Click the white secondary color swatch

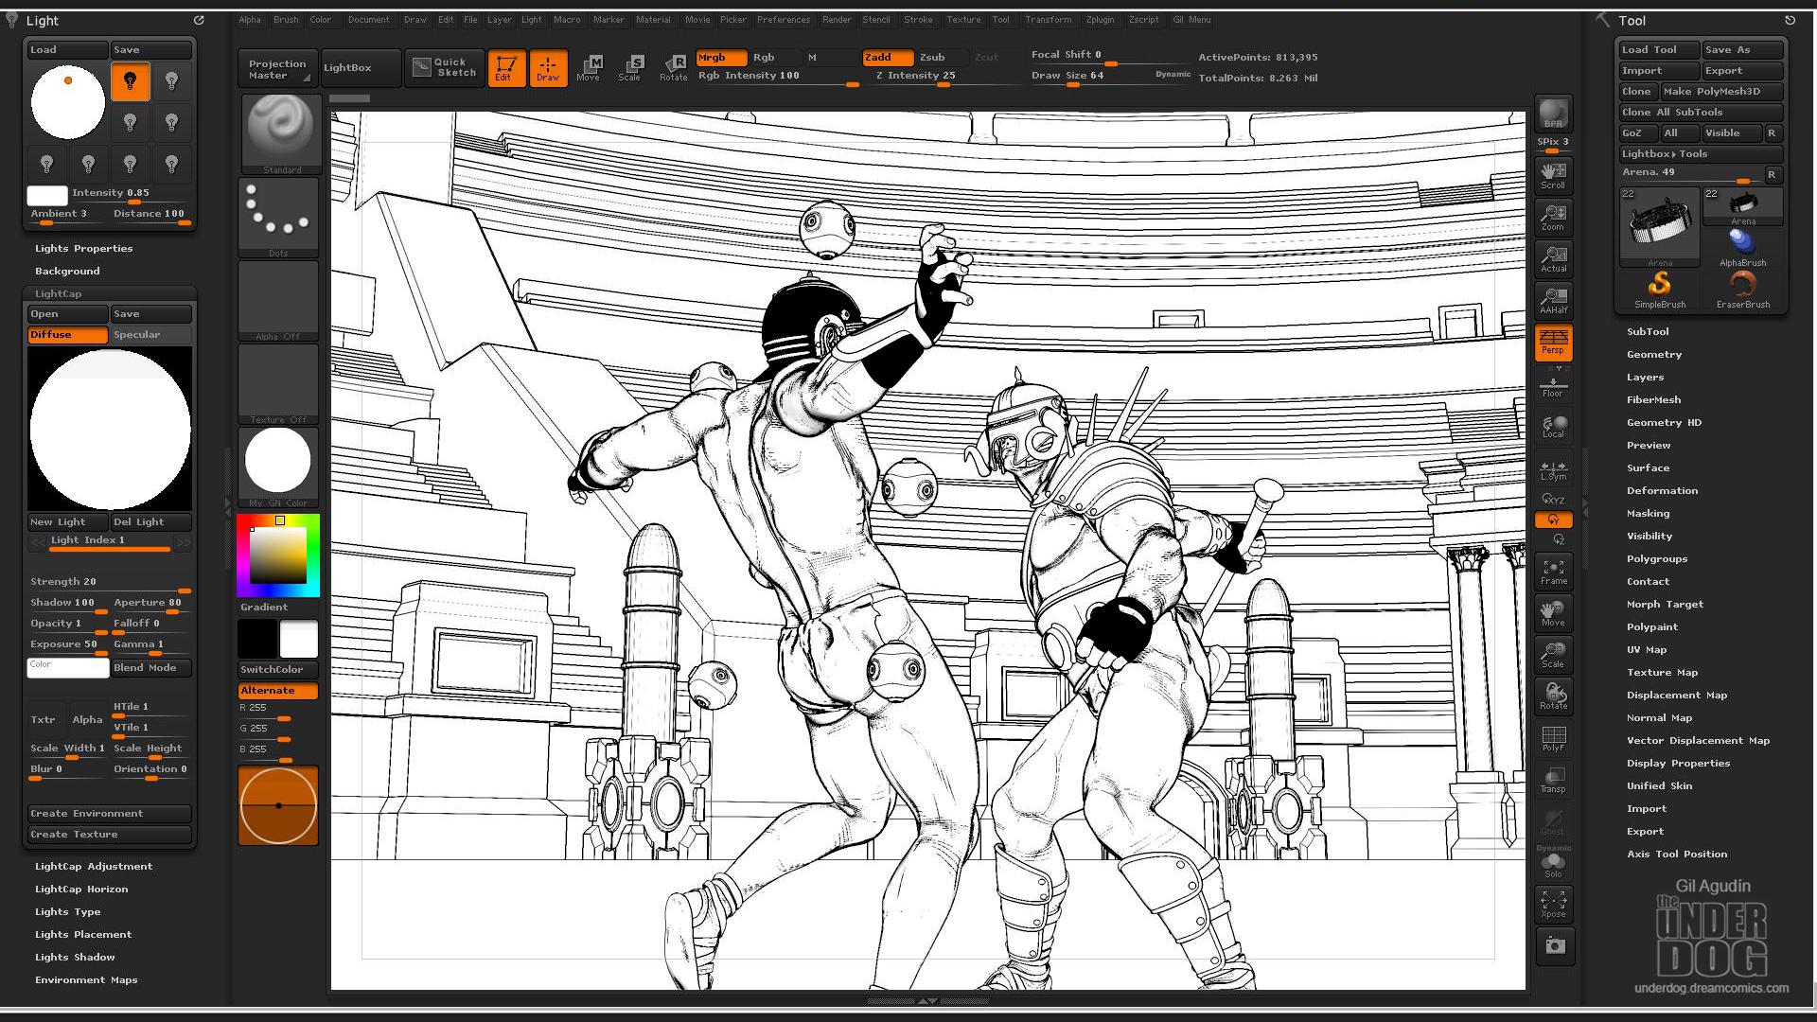coord(299,639)
